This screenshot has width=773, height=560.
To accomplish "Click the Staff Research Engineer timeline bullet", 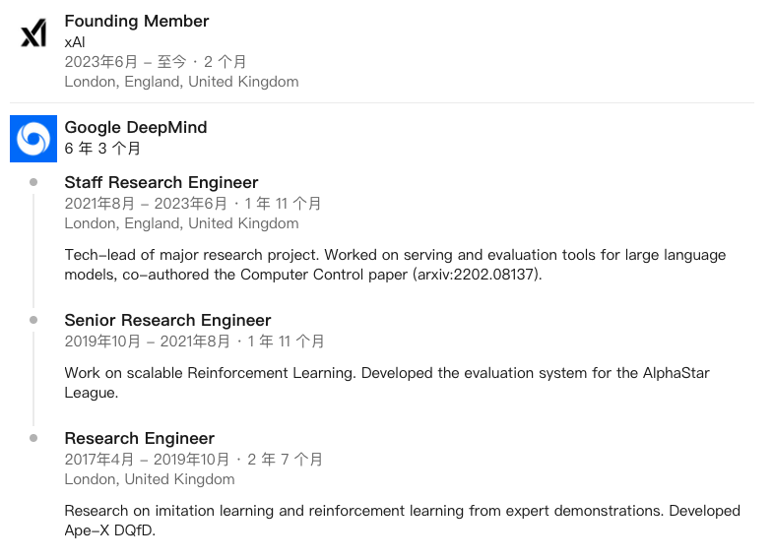I will tap(33, 182).
